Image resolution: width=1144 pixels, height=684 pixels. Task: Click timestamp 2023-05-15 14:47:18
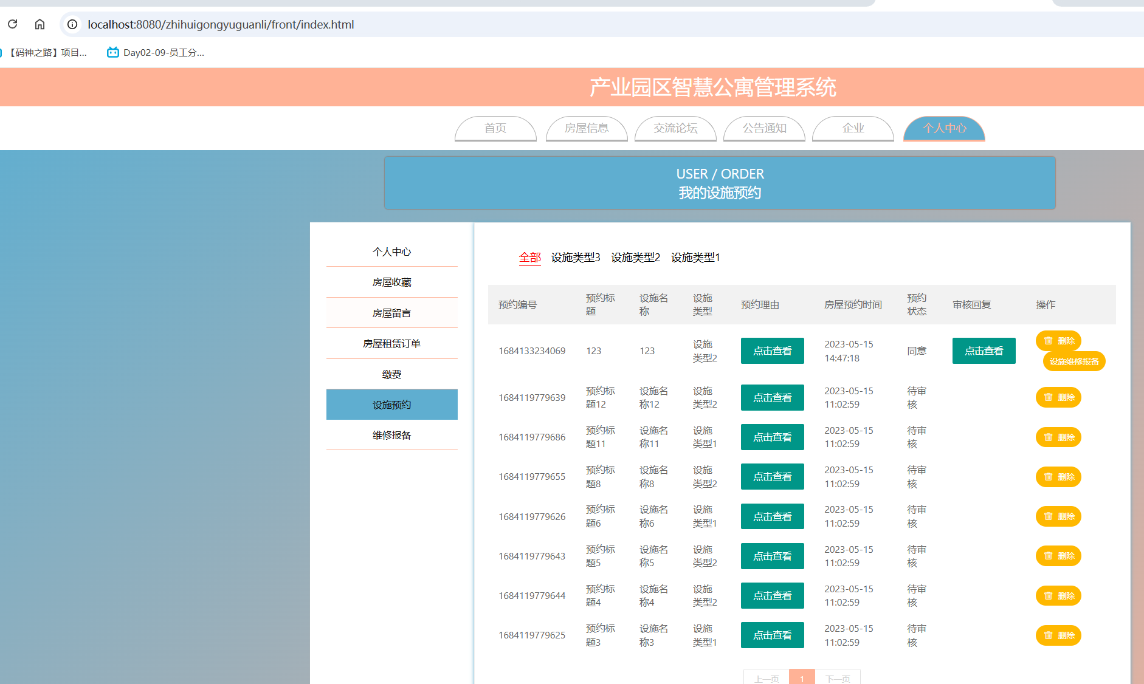click(x=849, y=351)
